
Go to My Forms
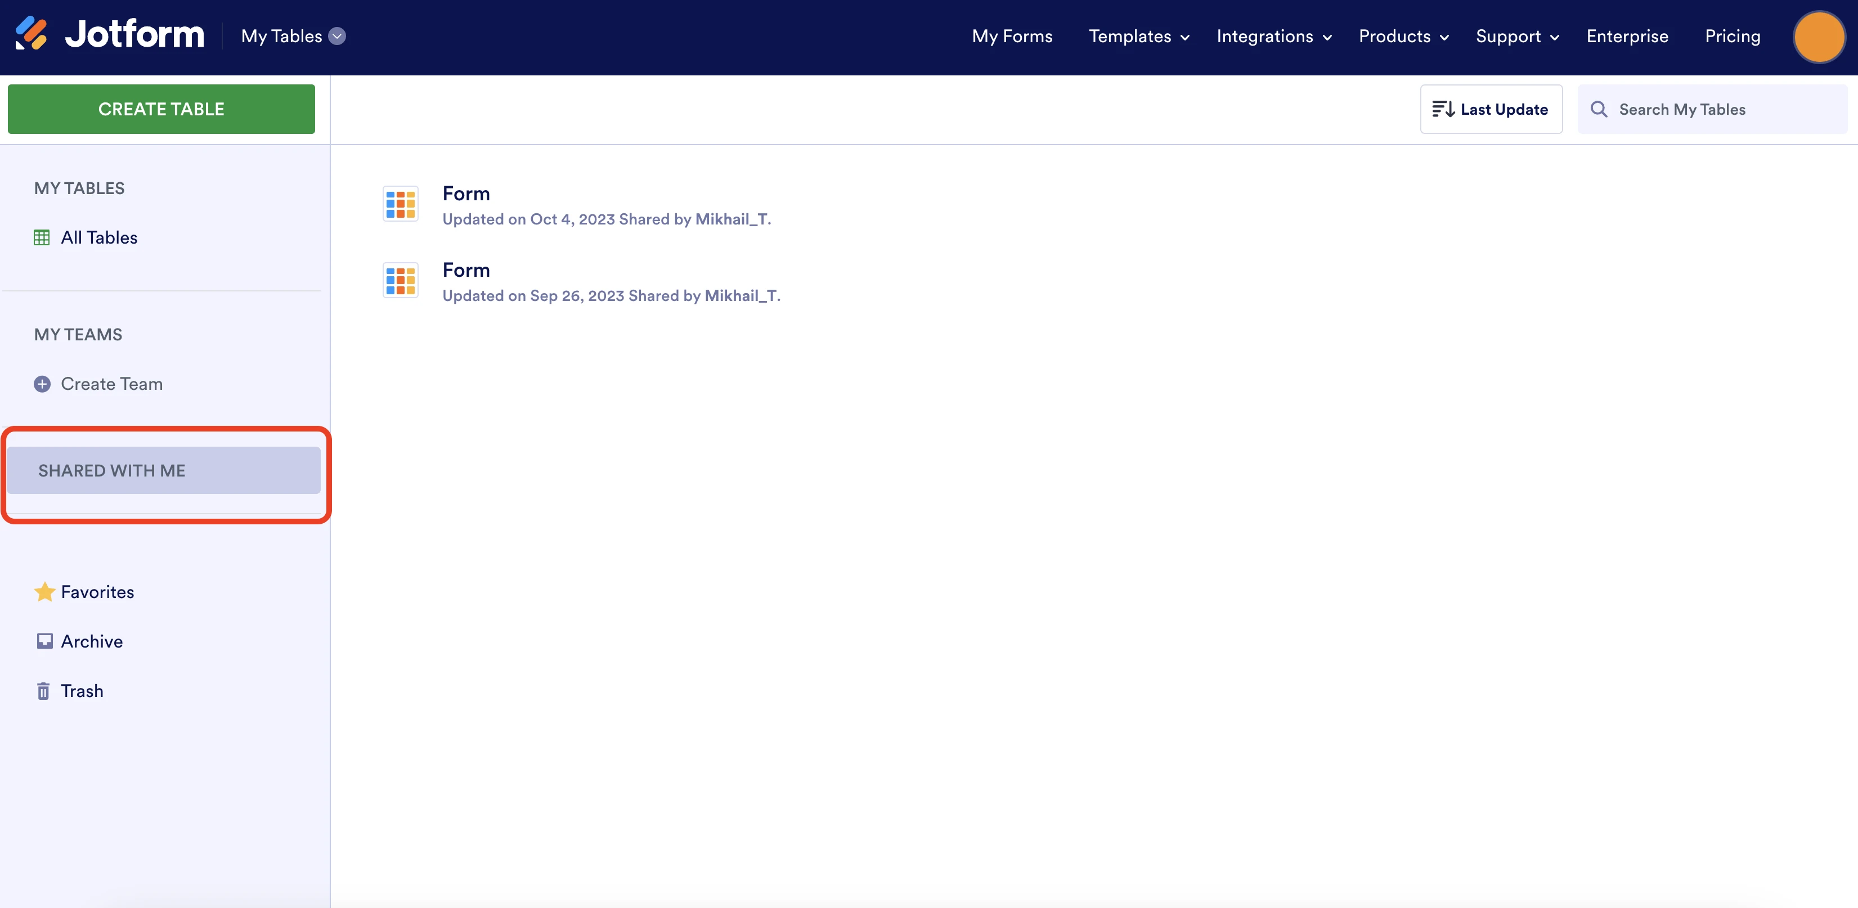(1012, 36)
